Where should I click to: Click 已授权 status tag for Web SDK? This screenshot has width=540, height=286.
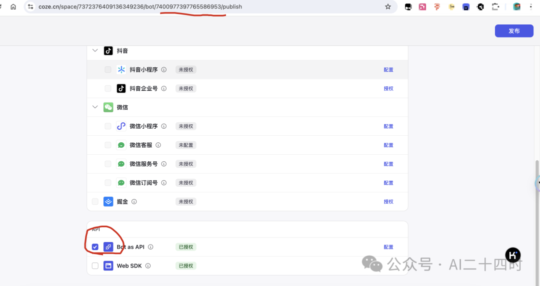[186, 266]
